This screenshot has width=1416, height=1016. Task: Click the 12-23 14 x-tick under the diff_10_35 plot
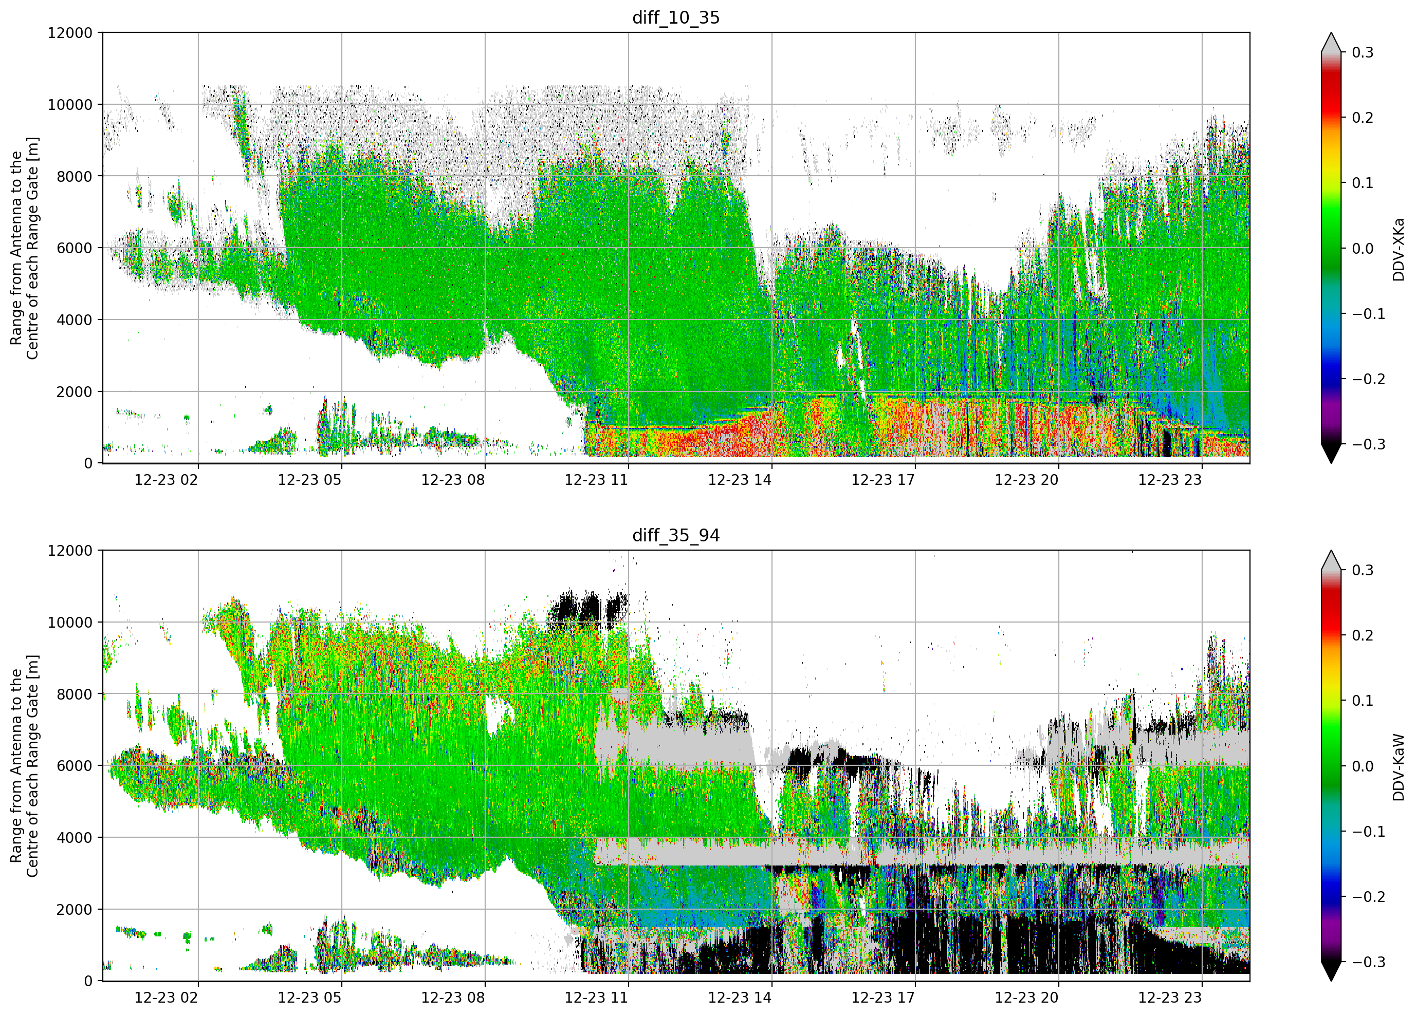pos(740,480)
